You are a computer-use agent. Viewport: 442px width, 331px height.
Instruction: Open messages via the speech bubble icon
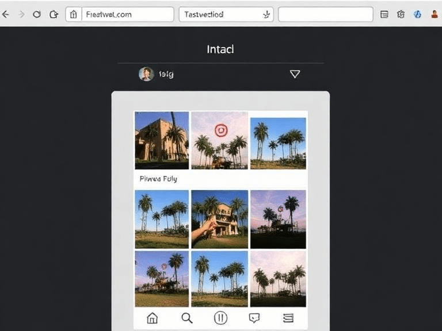click(x=254, y=318)
